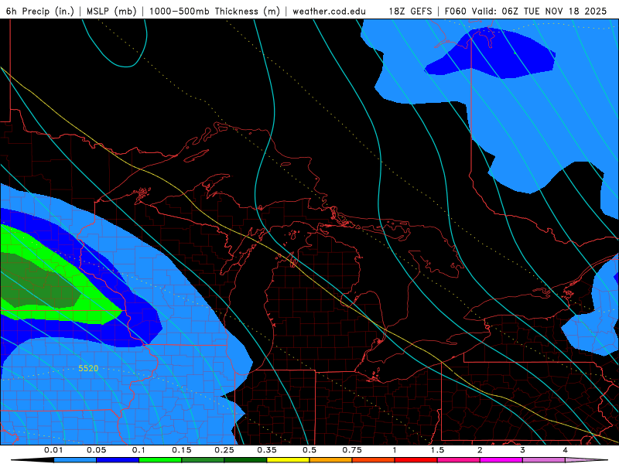Click the '1.5' legend value
The width and height of the screenshot is (619, 464).
pyautogui.click(x=437, y=450)
